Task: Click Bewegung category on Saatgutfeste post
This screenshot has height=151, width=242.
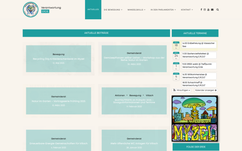Action: pyautogui.click(x=135, y=95)
